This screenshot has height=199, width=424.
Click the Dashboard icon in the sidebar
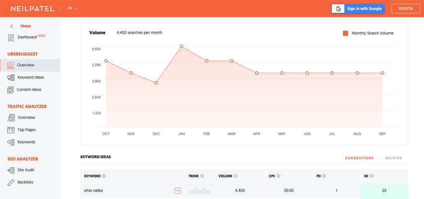(11, 37)
